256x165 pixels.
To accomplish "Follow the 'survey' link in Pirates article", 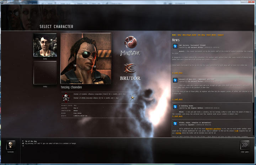I will point(178,133).
